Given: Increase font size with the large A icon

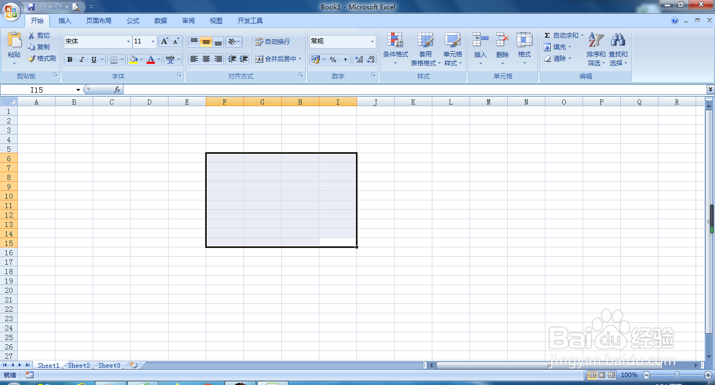Looking at the screenshot, I should pyautogui.click(x=164, y=41).
